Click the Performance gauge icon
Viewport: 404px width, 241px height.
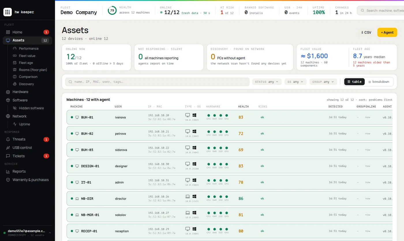pyautogui.click(x=15, y=48)
